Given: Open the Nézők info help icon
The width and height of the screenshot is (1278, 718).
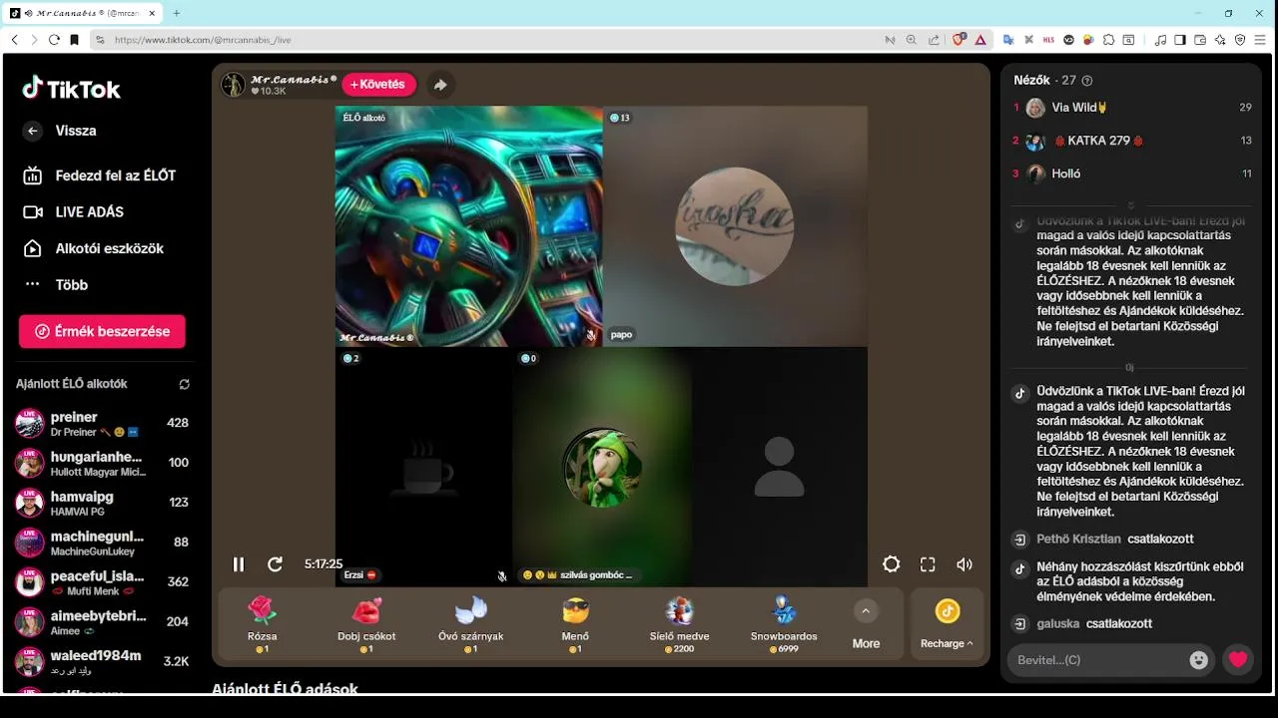Looking at the screenshot, I should [1087, 81].
